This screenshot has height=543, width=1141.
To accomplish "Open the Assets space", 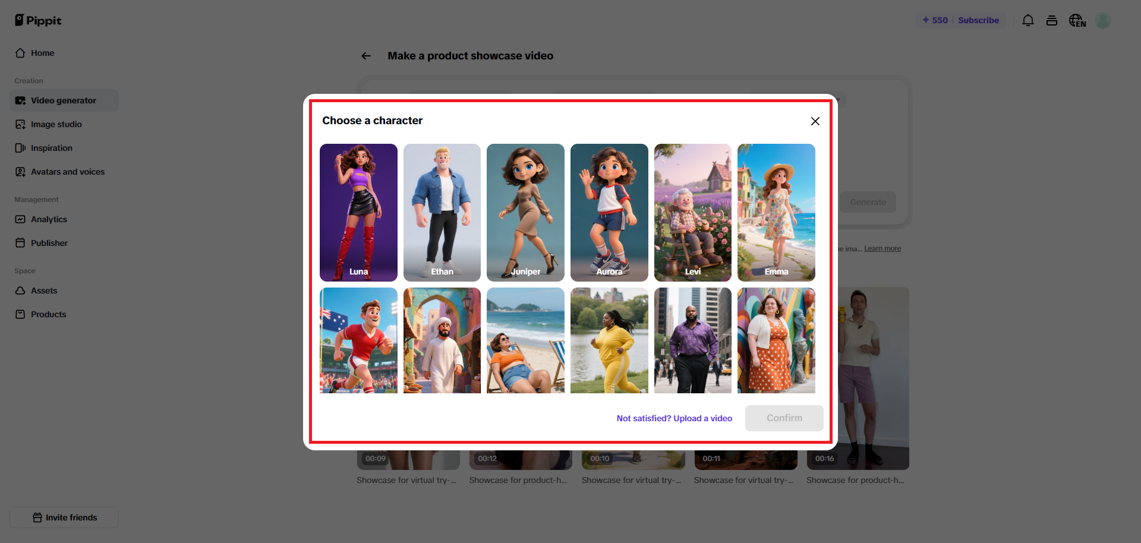I will (44, 290).
